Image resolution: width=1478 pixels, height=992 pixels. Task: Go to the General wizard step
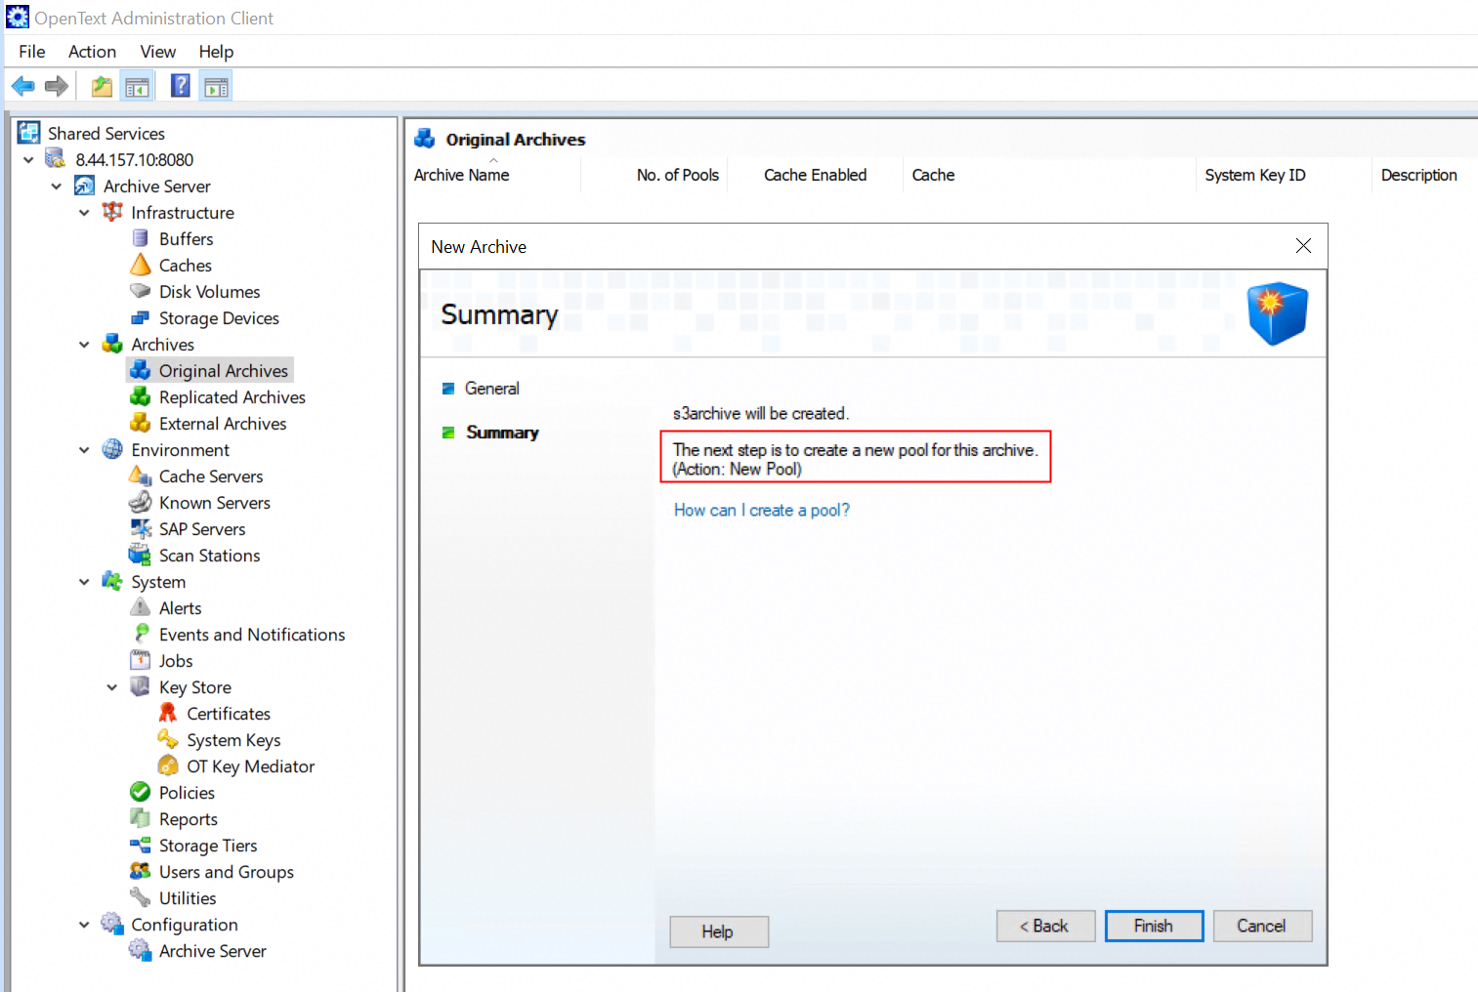coord(491,389)
